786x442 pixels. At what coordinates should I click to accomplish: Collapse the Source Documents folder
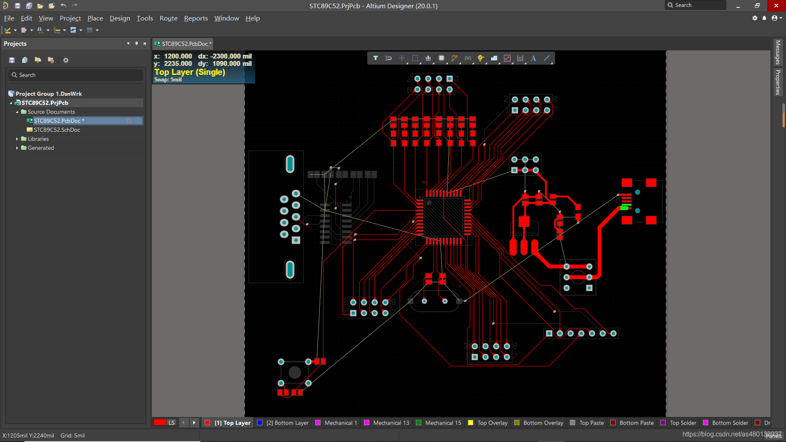17,112
